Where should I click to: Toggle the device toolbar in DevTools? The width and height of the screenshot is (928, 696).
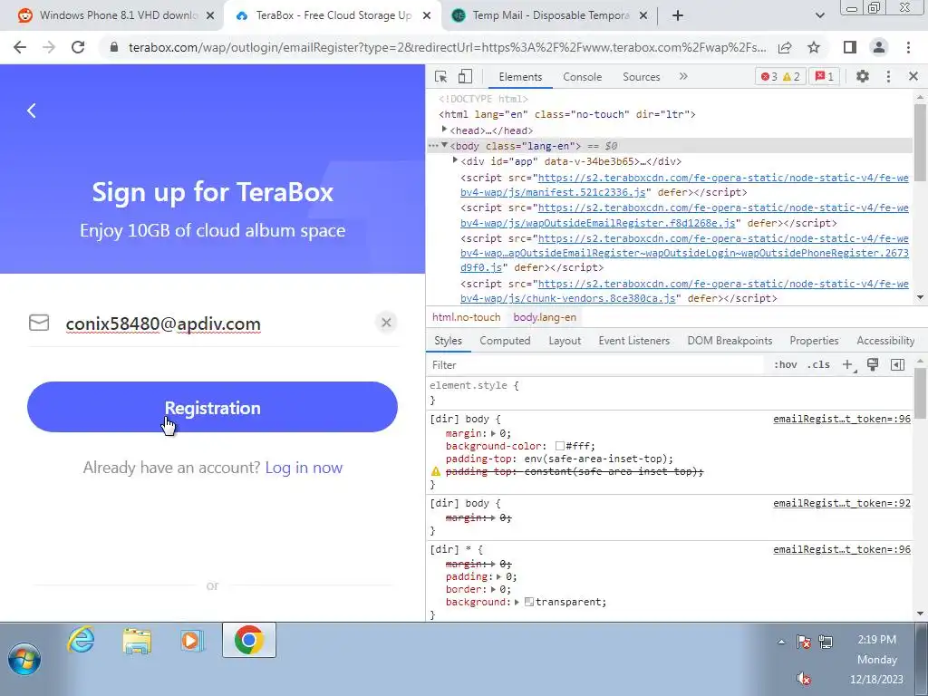(465, 76)
